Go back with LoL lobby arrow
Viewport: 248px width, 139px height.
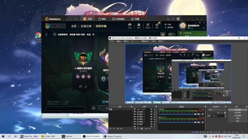pos(46,35)
